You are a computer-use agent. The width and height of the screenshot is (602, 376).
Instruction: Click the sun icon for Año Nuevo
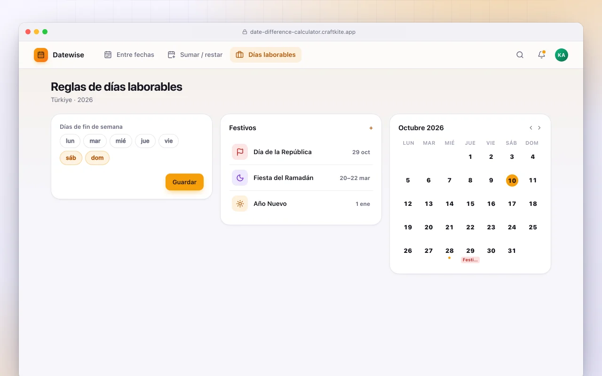tap(240, 204)
